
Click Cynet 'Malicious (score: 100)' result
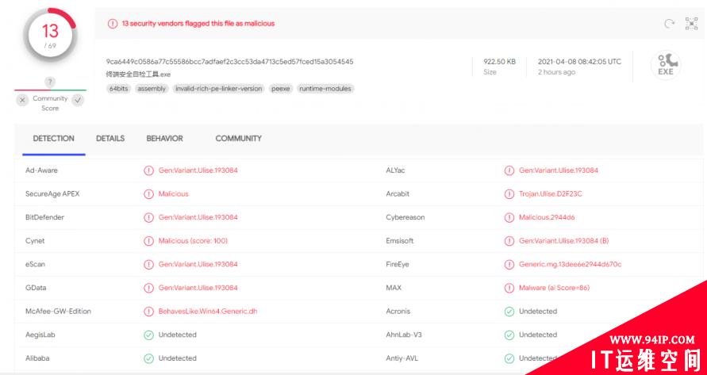pos(193,241)
